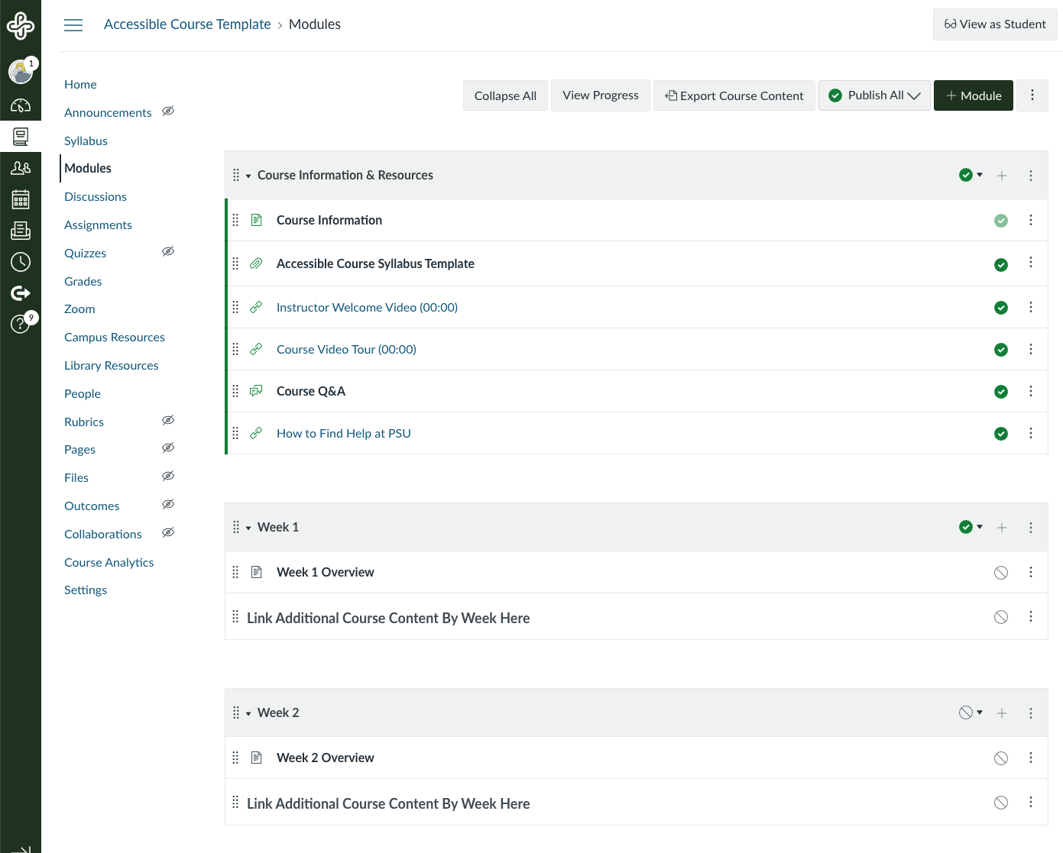Viewport: 1063px width, 853px height.
Task: Publish the Week 1 Overview page
Action: click(1000, 573)
